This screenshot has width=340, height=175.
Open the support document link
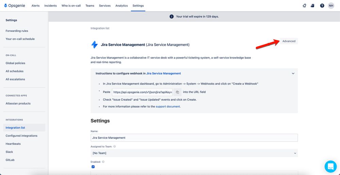coord(168,106)
